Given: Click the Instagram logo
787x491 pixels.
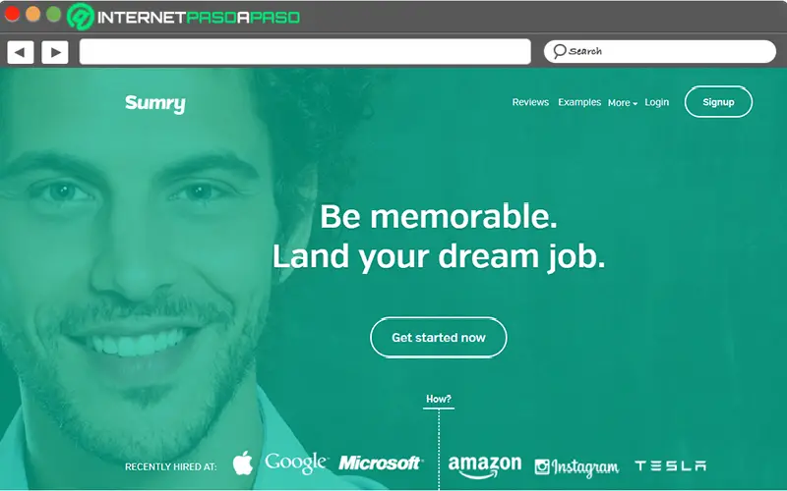Looking at the screenshot, I should [576, 467].
